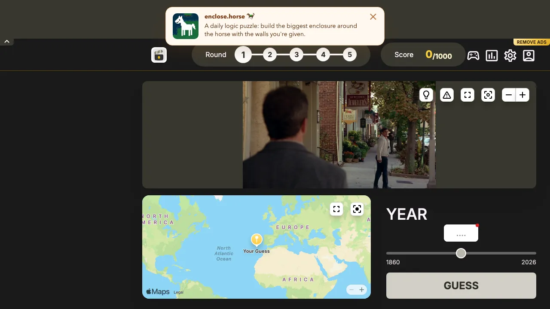Select round 5 step
This screenshot has height=309, width=550.
[350, 55]
